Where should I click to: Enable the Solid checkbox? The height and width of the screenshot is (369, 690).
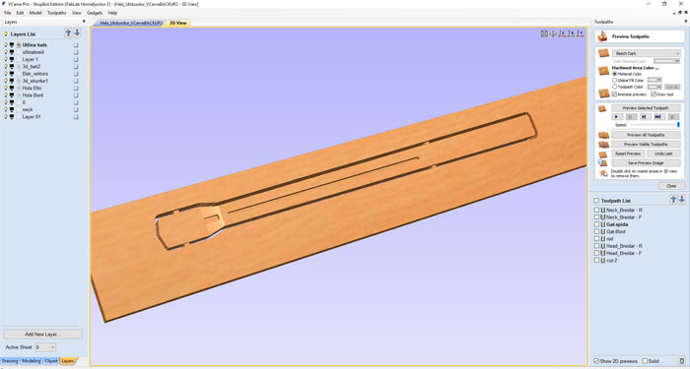click(645, 361)
